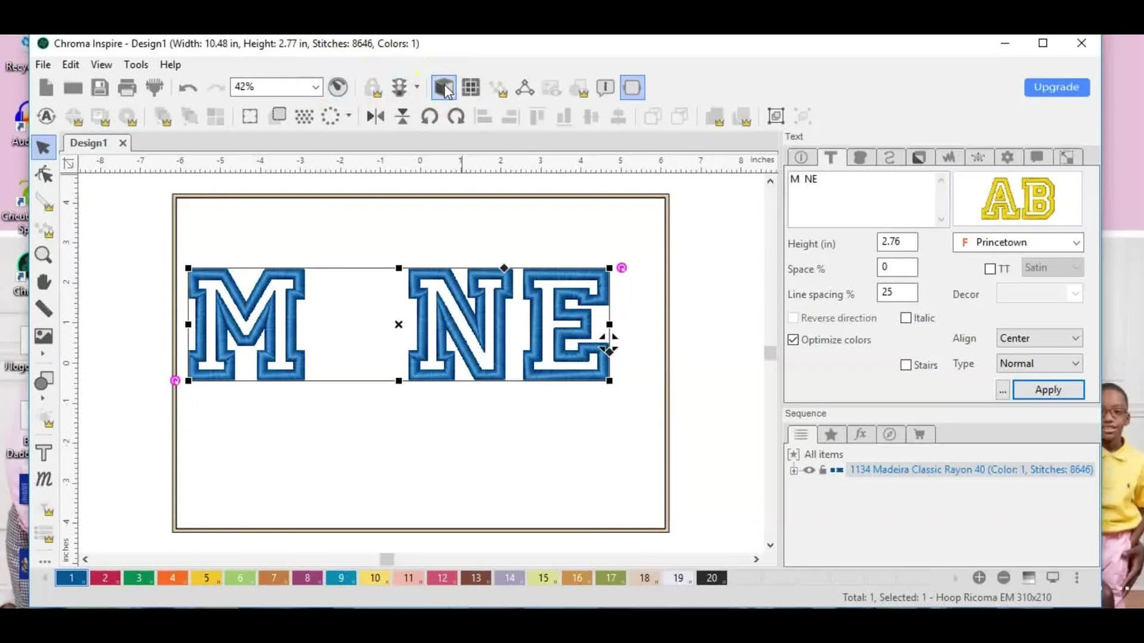Toggle visibility of the Madeira thread item

click(x=810, y=469)
